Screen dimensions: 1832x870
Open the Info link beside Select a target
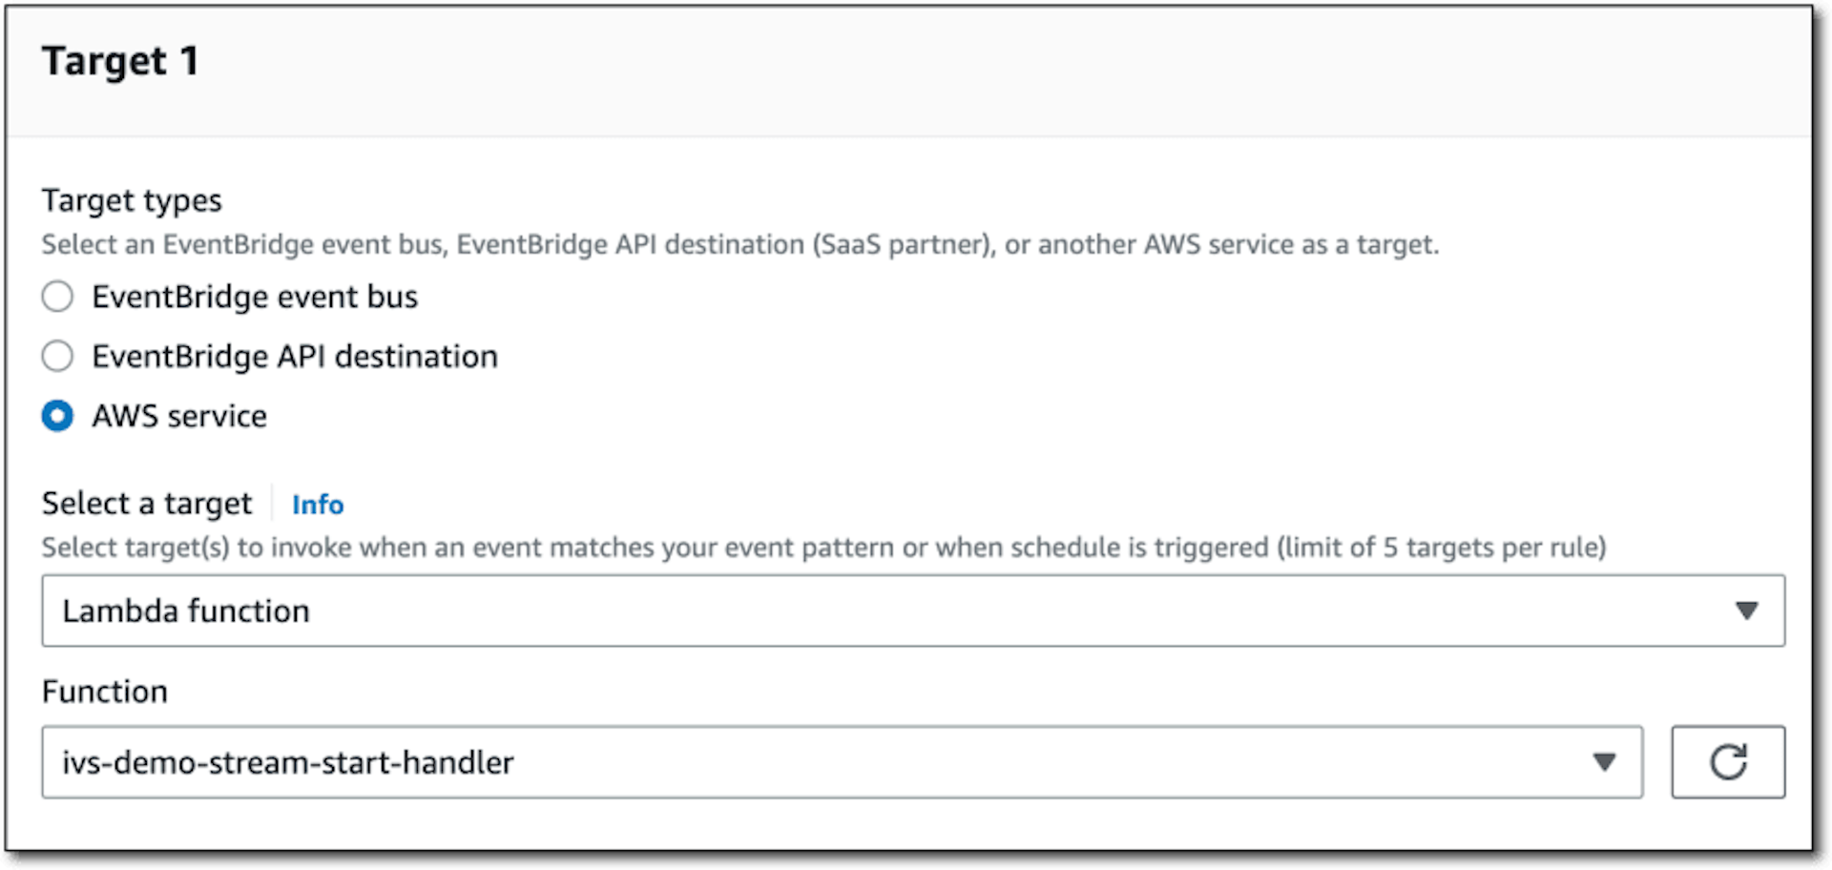click(x=318, y=504)
